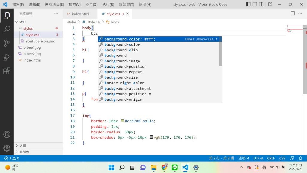This screenshot has height=173, width=307.
Task: Open the 檔案(F) menu
Action: coord(18,4)
